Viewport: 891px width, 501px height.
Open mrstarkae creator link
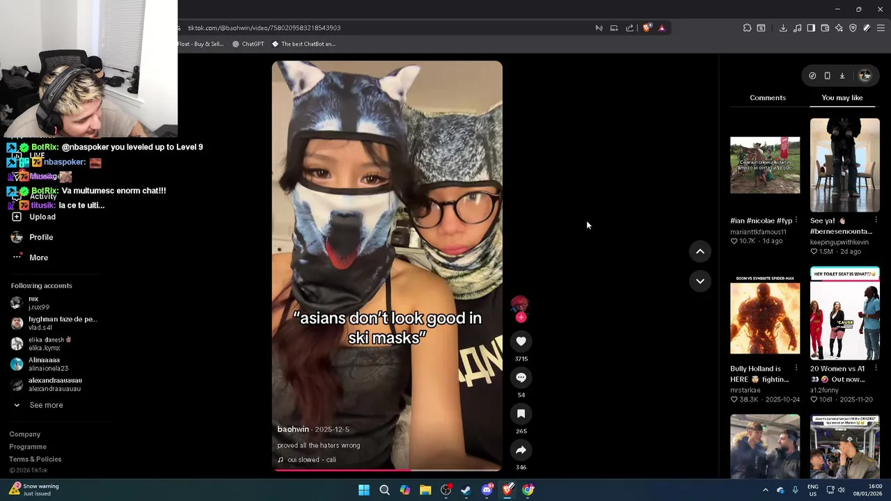(746, 390)
